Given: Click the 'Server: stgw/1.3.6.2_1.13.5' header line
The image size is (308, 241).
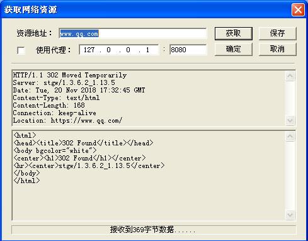Looking at the screenshot, I should pyautogui.click(x=64, y=82).
